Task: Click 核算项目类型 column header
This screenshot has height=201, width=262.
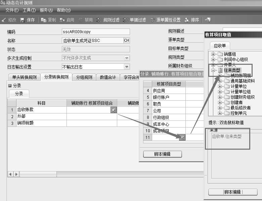Action: (x=169, y=84)
